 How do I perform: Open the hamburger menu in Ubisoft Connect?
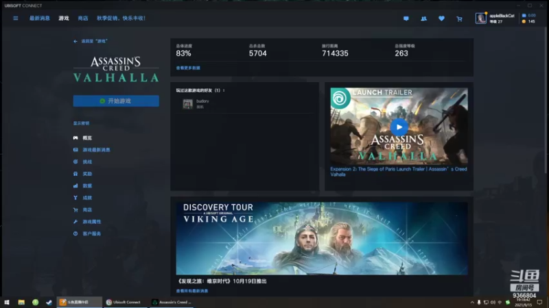point(16,18)
